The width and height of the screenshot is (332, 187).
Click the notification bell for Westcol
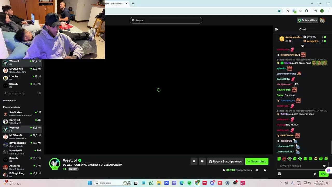coord(194,161)
